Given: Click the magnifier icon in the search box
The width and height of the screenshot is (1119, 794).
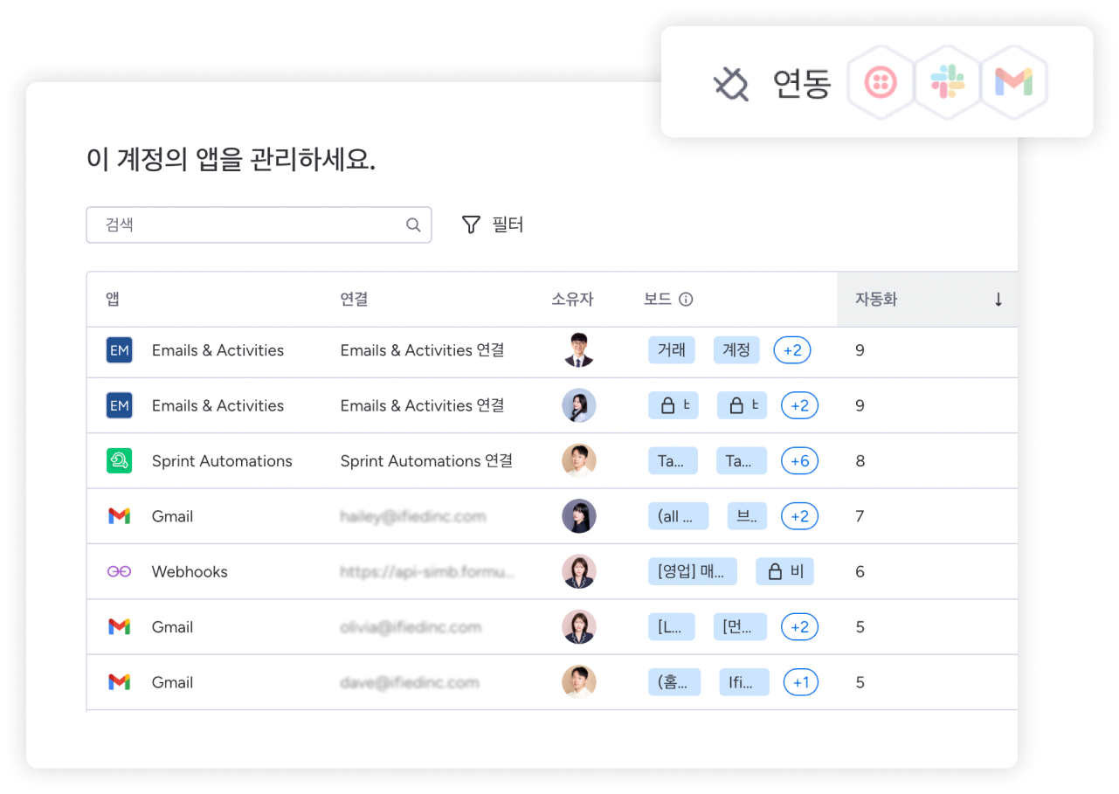Looking at the screenshot, I should click(414, 225).
